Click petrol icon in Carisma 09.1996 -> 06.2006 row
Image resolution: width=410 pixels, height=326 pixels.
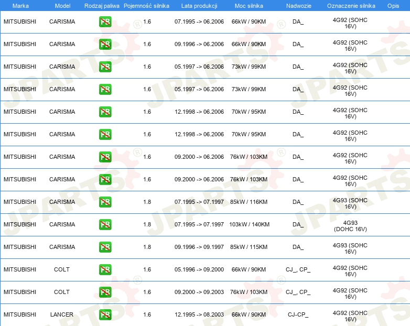click(x=105, y=44)
